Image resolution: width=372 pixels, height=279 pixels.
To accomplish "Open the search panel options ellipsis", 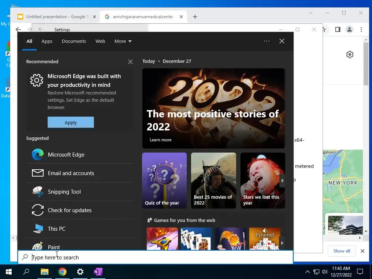I will [267, 41].
